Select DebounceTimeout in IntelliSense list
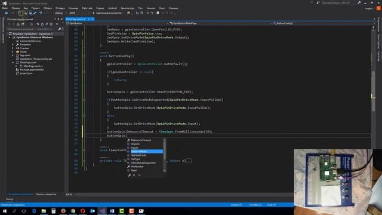This screenshot has height=215, width=382. 141,140
